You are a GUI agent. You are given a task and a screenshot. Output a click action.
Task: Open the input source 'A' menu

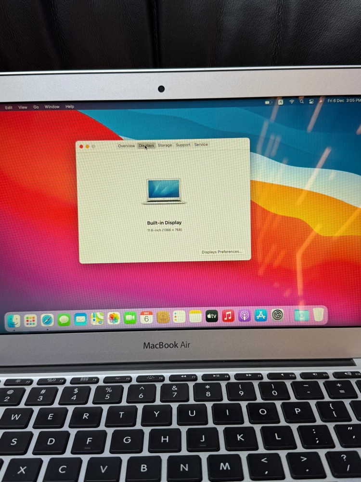click(281, 102)
